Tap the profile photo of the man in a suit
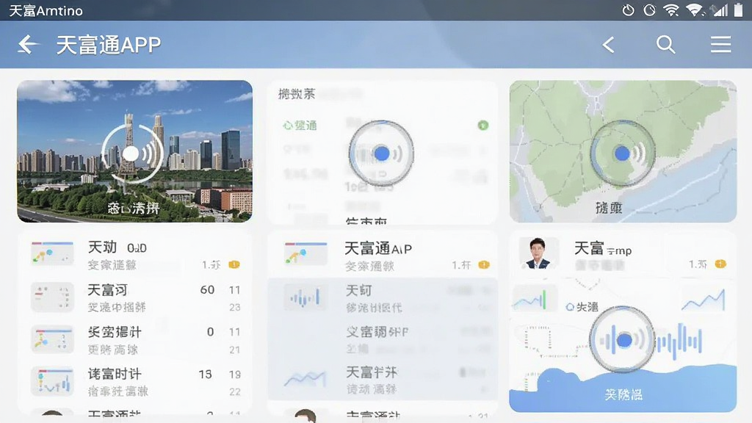The image size is (752, 423). 538,253
